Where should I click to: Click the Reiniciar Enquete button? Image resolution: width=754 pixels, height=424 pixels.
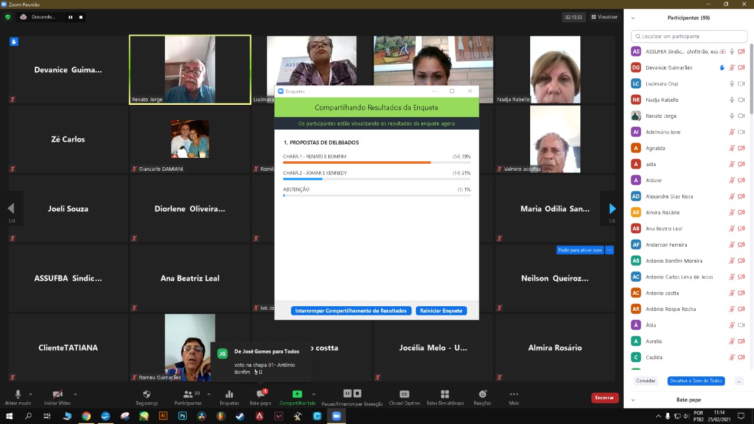coord(441,310)
